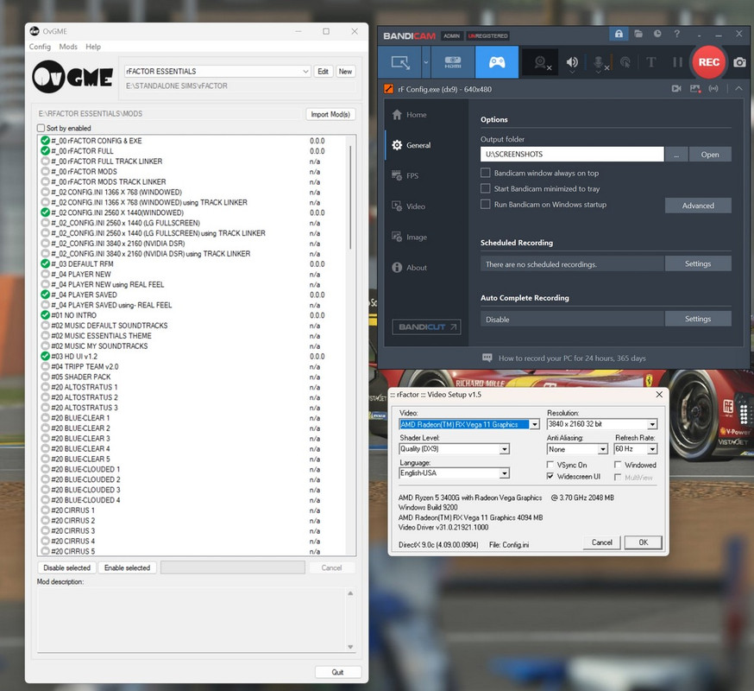Click the video camera icon beside rF Config.exe
The height and width of the screenshot is (691, 754).
pos(676,89)
